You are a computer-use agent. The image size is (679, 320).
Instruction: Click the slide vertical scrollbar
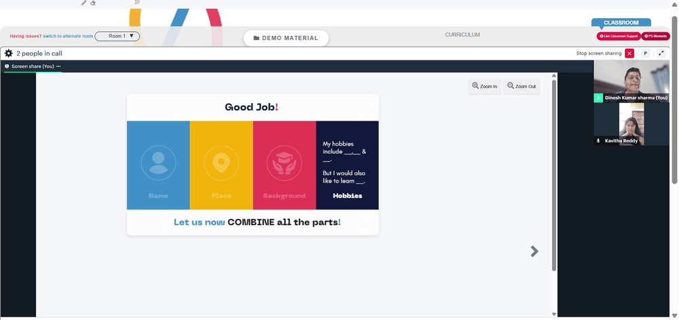point(553,175)
